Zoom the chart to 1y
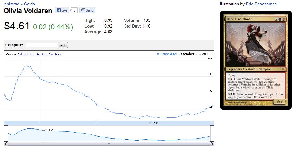The image size is (296, 151). (x=51, y=54)
